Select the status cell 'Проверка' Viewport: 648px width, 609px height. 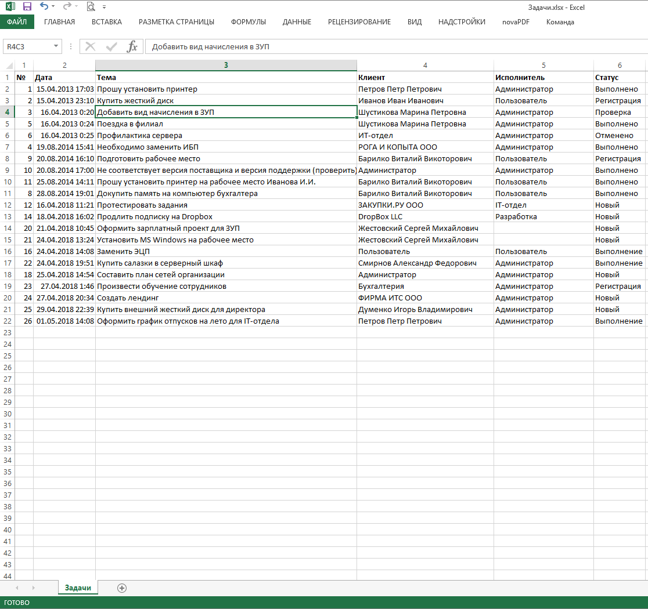[x=620, y=112]
